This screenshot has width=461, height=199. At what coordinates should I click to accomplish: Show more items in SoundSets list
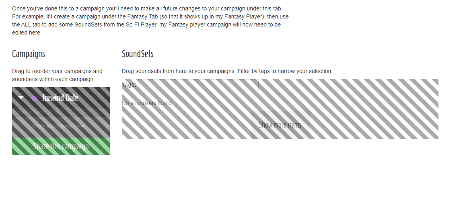(280, 125)
